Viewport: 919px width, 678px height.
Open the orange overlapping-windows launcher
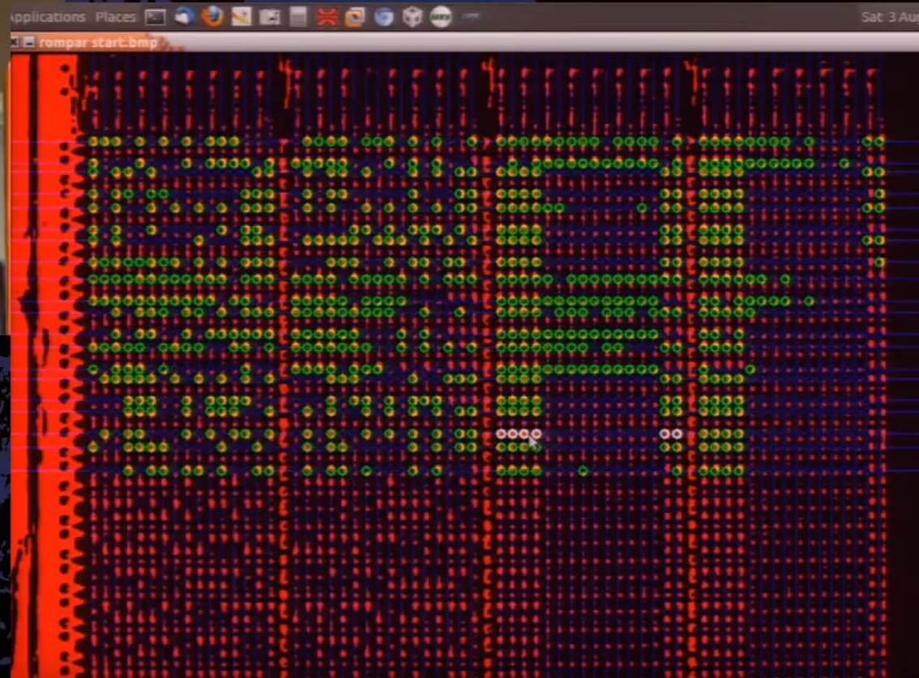tap(355, 16)
